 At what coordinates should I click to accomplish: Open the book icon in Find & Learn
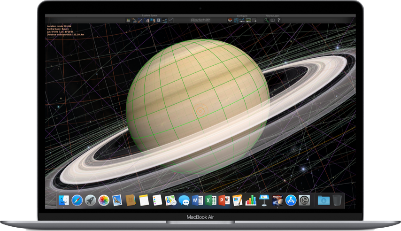(x=273, y=20)
